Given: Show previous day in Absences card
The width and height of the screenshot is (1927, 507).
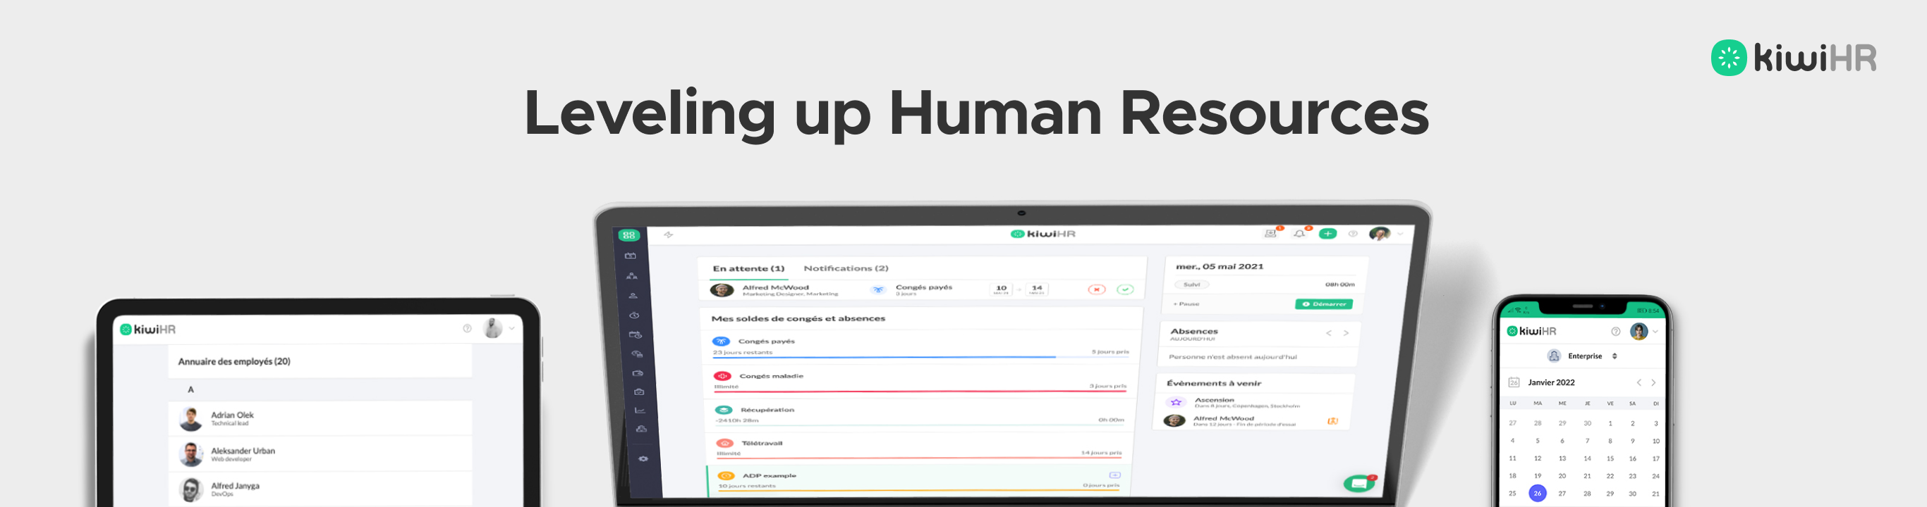Looking at the screenshot, I should (x=1329, y=333).
